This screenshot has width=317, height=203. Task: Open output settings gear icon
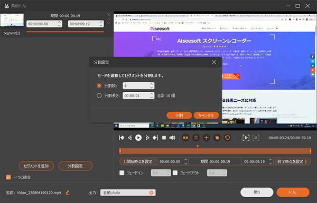coord(151,192)
